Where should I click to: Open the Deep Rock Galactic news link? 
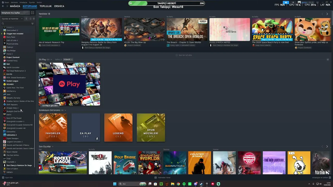click(x=261, y=45)
